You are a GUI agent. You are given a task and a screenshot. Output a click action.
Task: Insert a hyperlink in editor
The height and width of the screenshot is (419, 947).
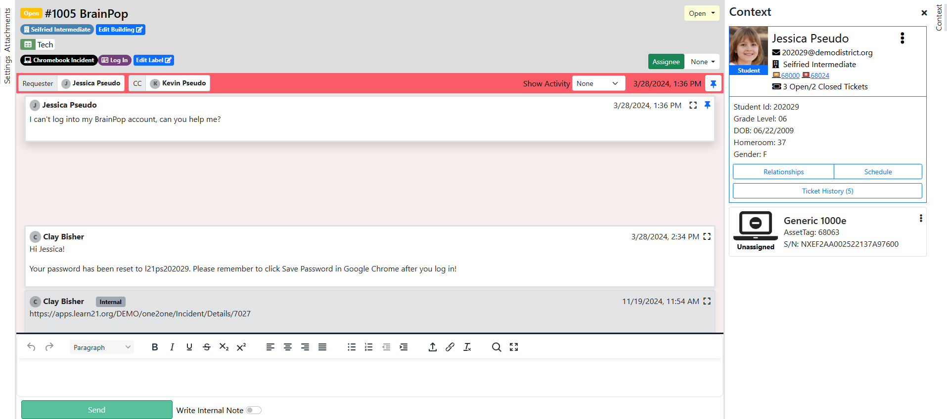pyautogui.click(x=450, y=347)
